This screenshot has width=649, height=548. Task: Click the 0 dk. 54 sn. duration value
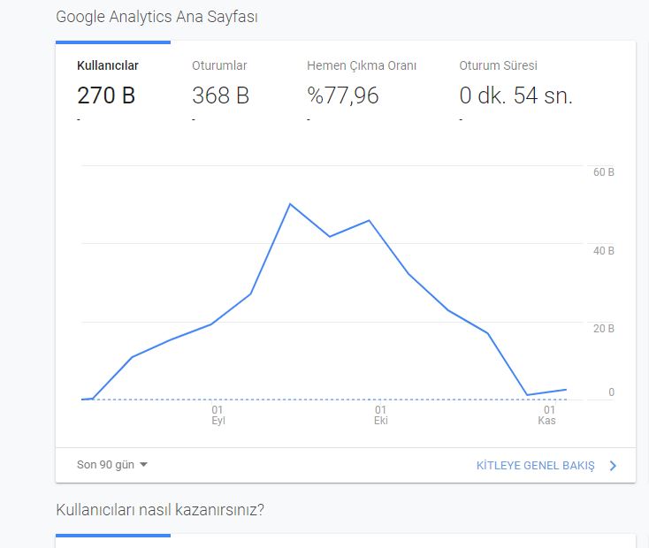coord(515,95)
